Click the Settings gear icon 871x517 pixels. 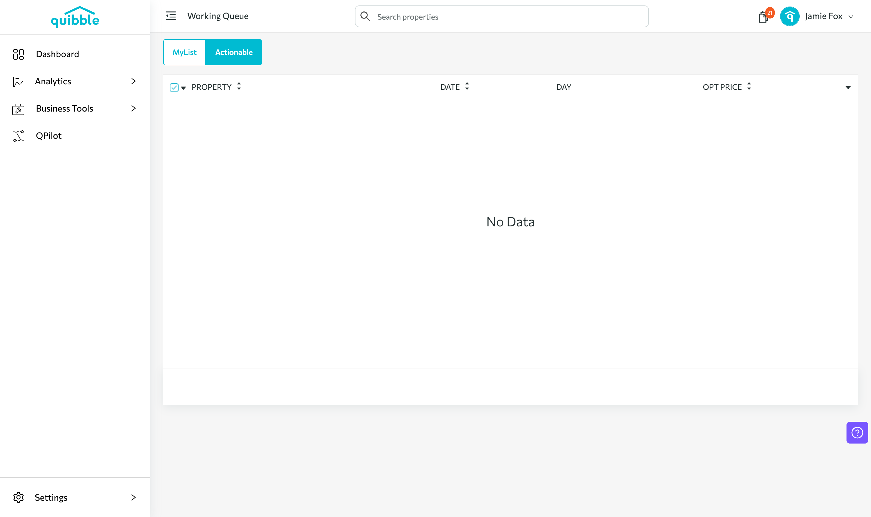pos(19,497)
